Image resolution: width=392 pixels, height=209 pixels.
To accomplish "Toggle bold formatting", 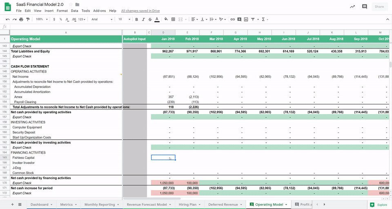I will [136, 19].
